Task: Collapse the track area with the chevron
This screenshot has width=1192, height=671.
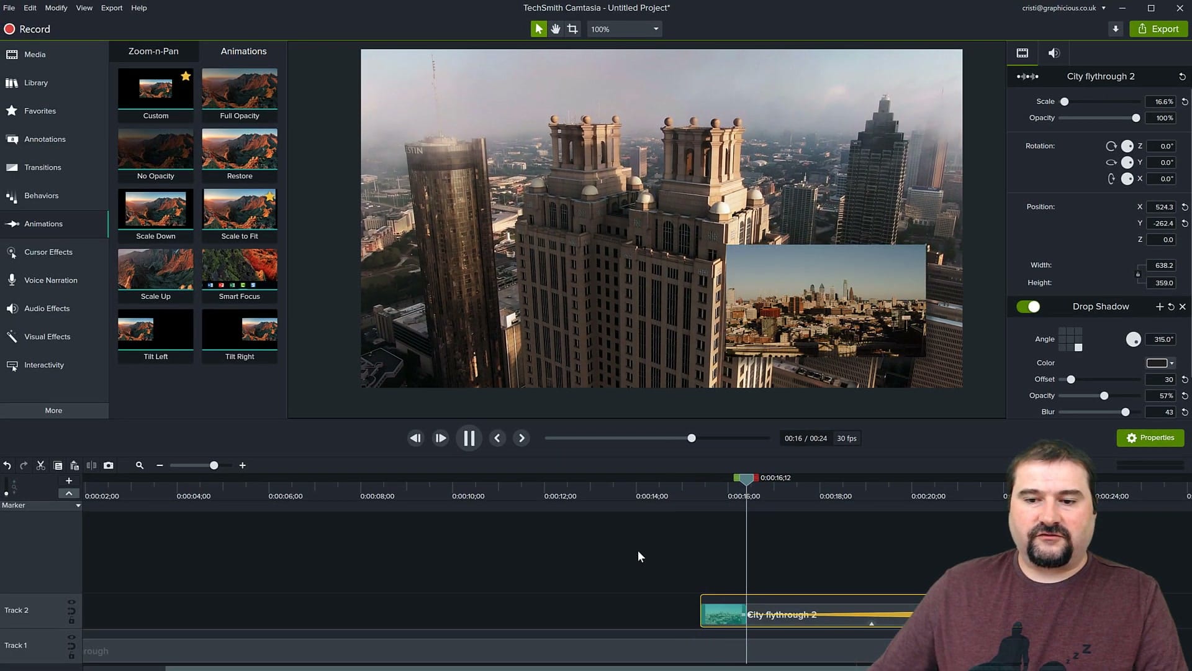Action: tap(68, 494)
